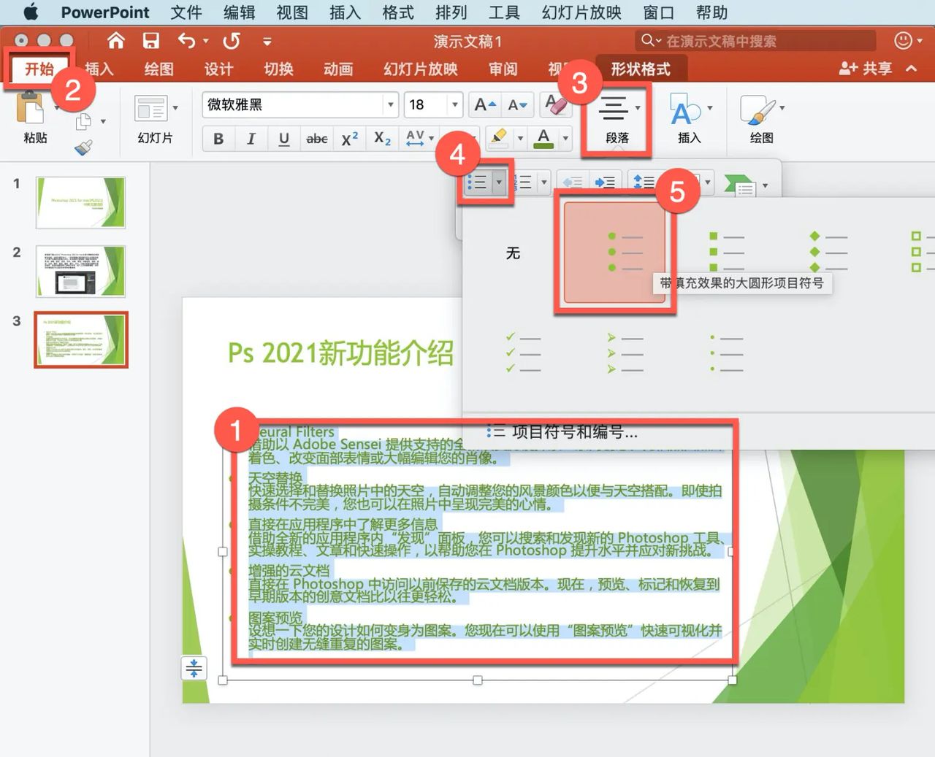Click the 共享 share button
The width and height of the screenshot is (935, 757).
click(866, 69)
